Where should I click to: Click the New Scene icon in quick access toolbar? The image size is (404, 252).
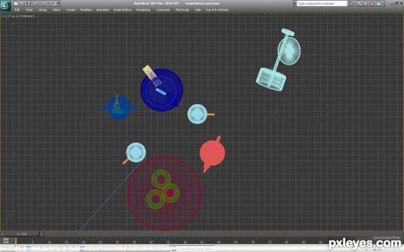point(15,3)
